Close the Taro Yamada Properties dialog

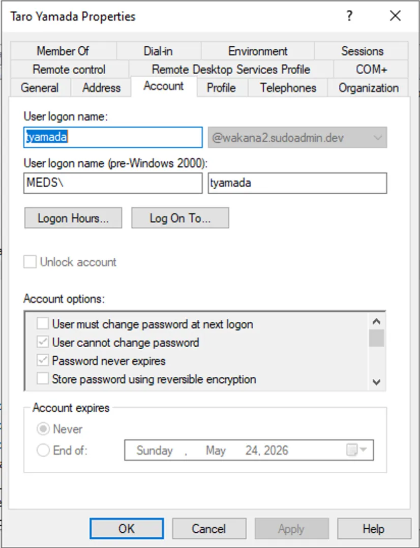(395, 16)
